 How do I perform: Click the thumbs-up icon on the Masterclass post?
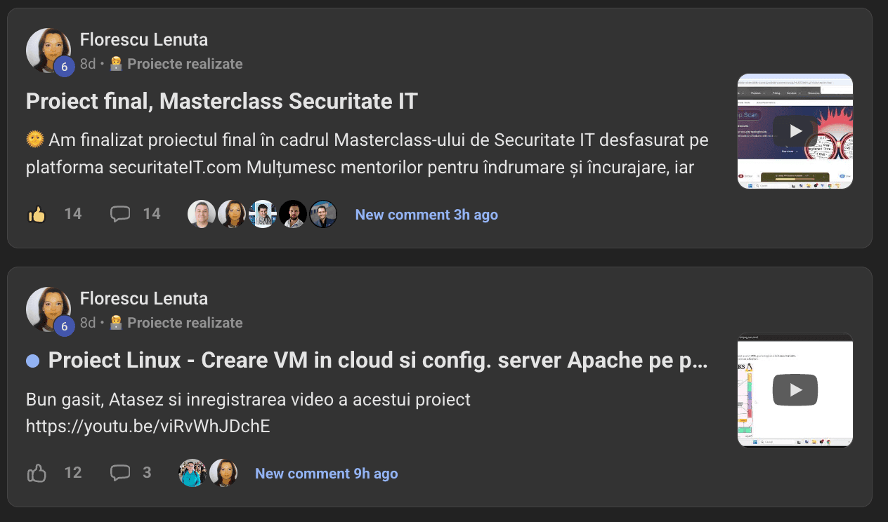(x=37, y=214)
